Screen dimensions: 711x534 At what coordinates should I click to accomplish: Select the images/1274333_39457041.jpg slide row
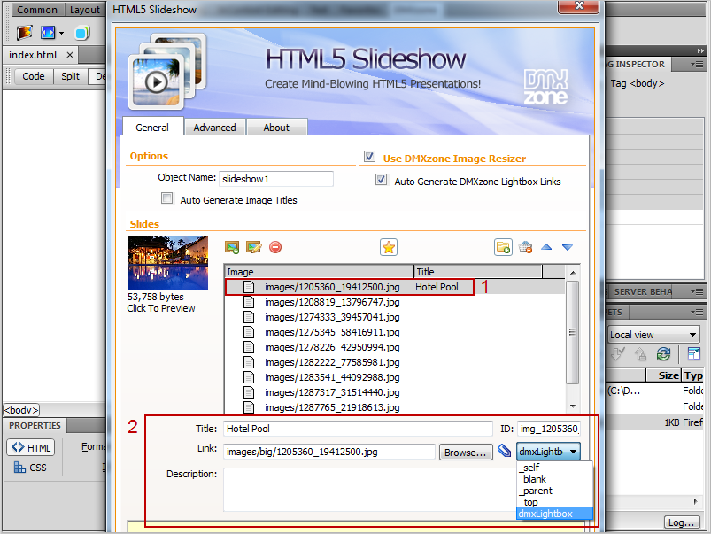[x=395, y=317]
